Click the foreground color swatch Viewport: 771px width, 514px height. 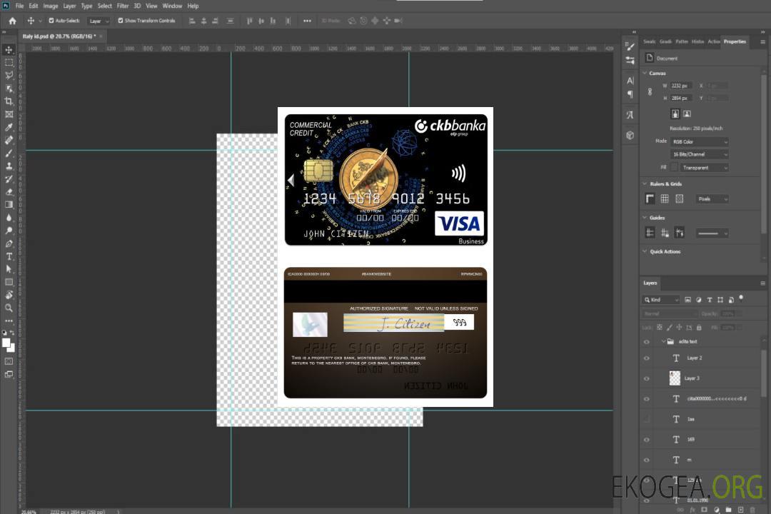[x=6, y=343]
